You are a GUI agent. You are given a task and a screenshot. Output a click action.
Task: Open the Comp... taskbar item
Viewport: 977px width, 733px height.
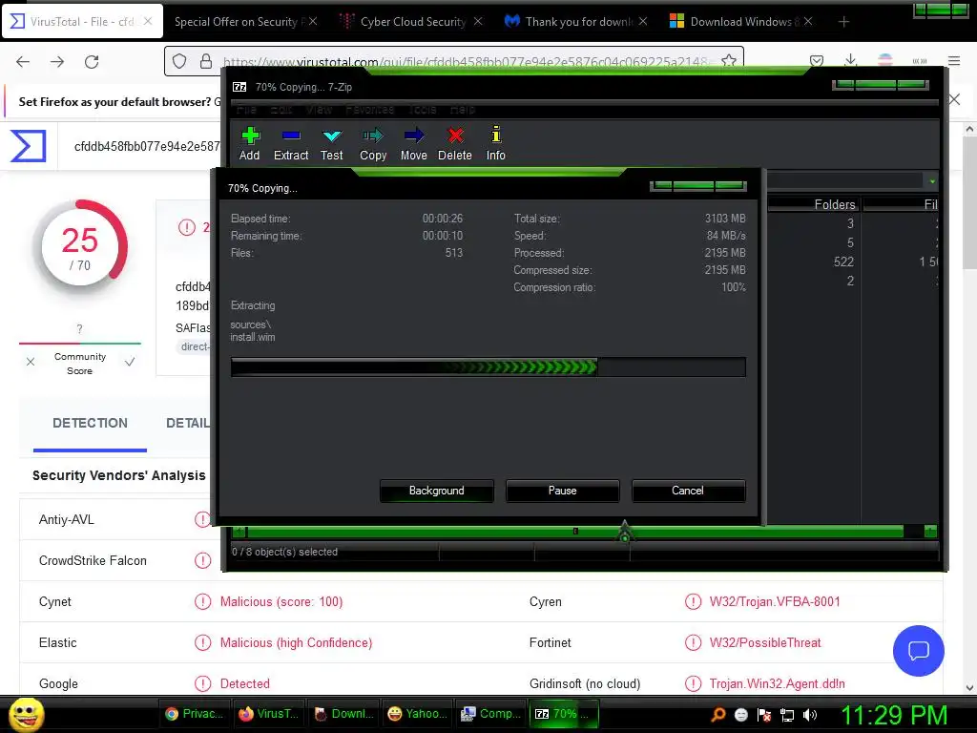click(491, 714)
